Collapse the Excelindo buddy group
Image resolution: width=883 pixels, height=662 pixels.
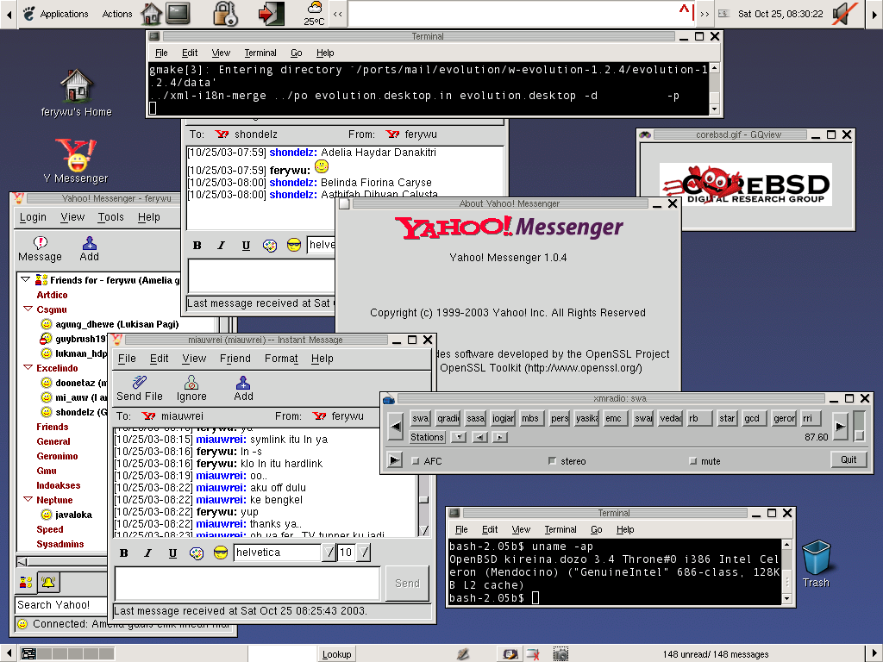[x=28, y=367]
